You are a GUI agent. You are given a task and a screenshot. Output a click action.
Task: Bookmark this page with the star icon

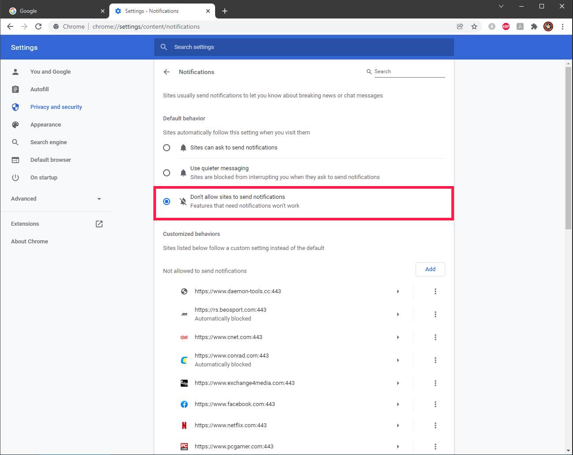tap(474, 26)
